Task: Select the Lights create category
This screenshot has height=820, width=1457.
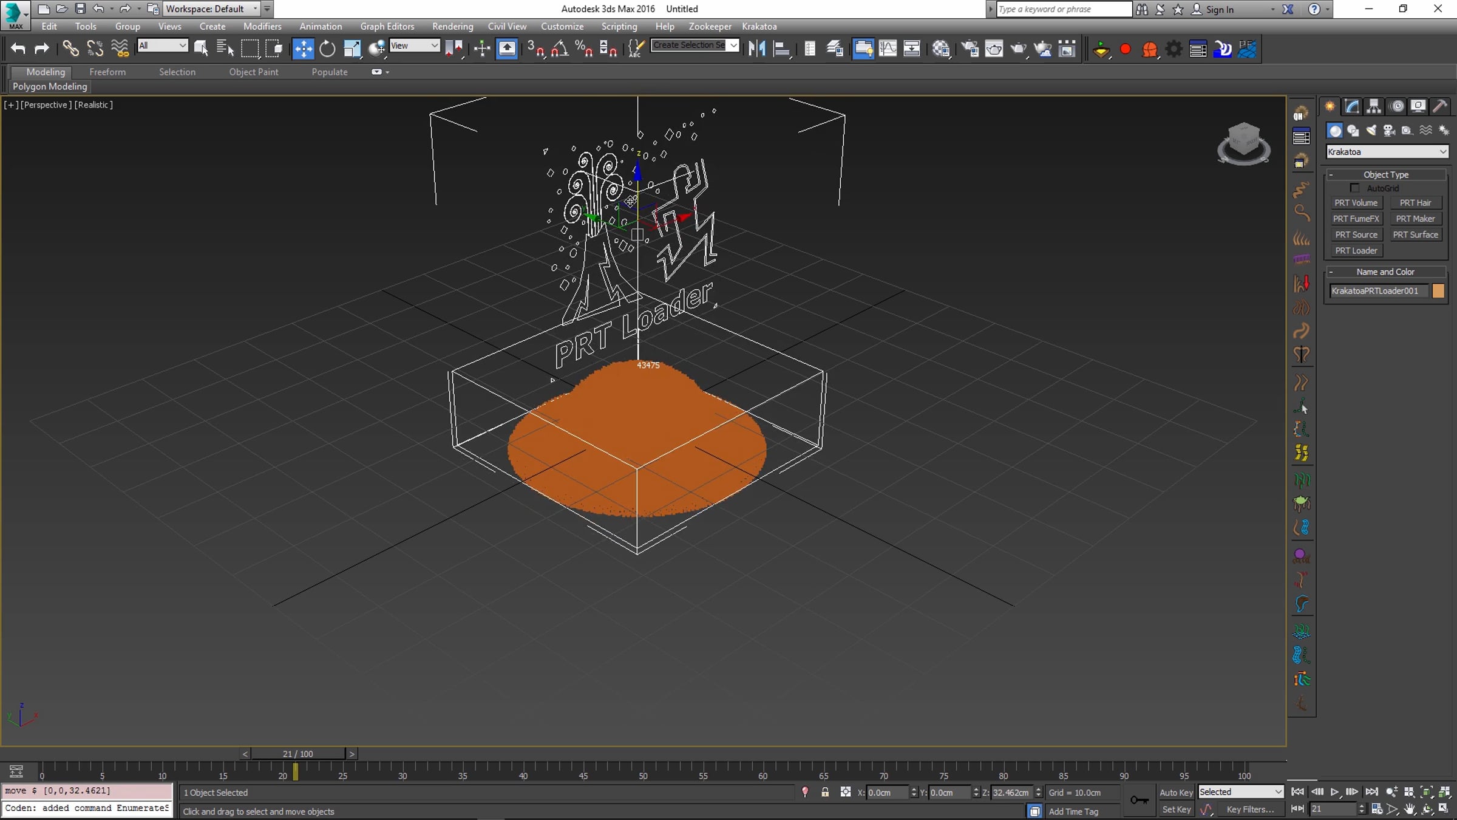Action: click(x=1371, y=131)
